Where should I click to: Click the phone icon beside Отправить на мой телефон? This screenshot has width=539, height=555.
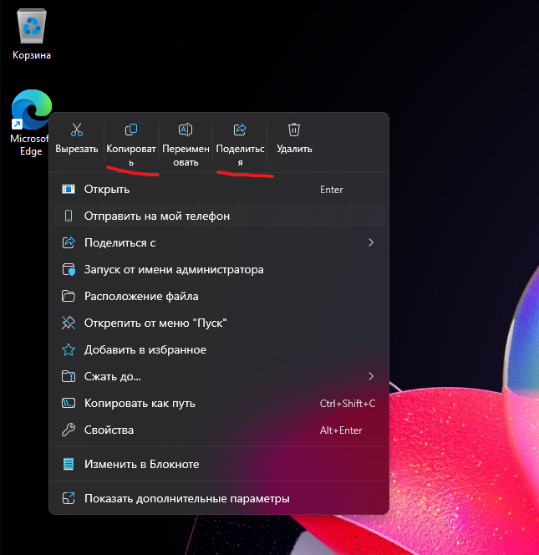69,216
